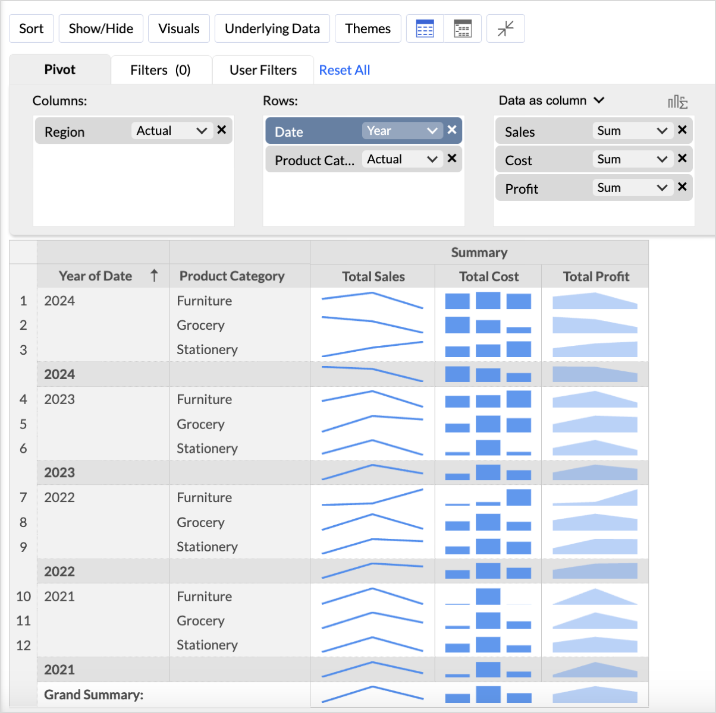
Task: Remove Profit field from Data
Action: (682, 187)
